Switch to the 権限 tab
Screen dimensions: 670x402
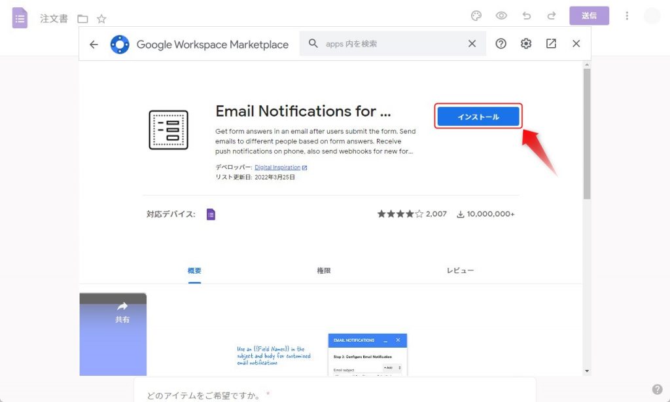[x=323, y=270]
